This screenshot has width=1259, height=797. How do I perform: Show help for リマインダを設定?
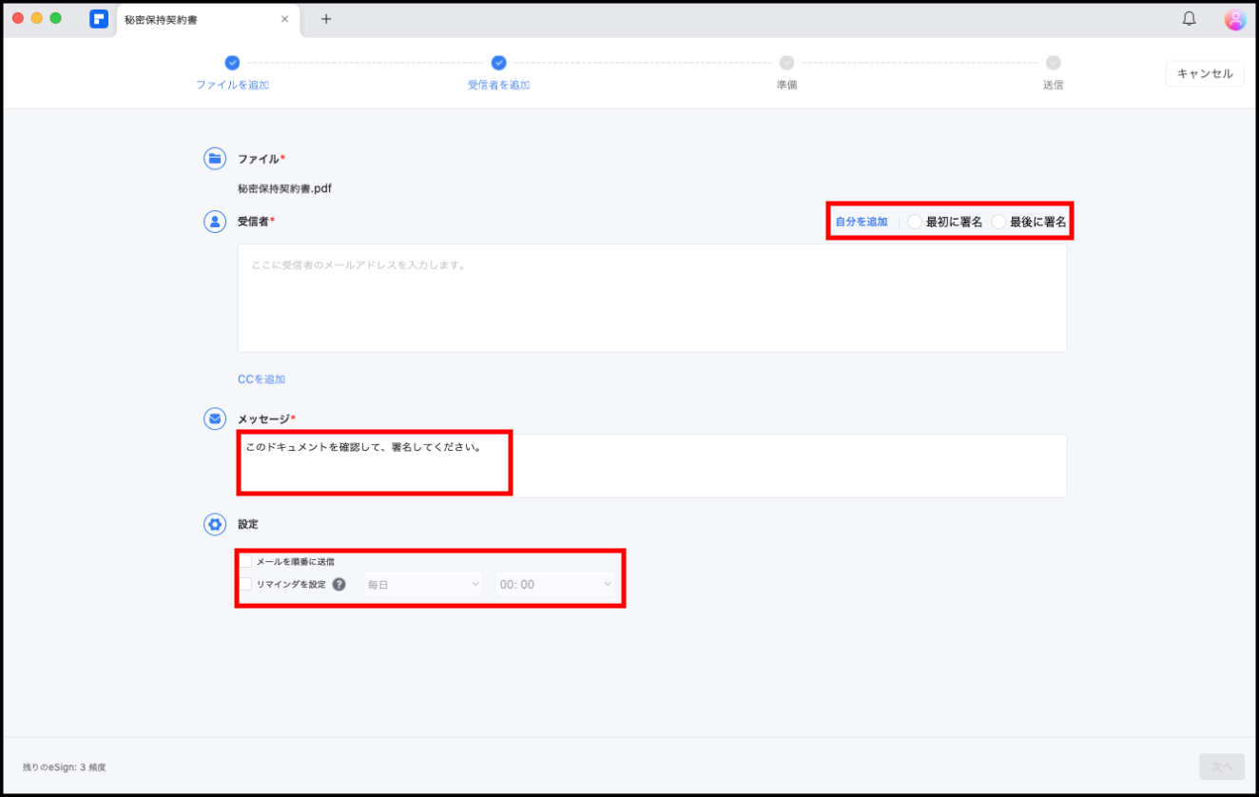339,584
